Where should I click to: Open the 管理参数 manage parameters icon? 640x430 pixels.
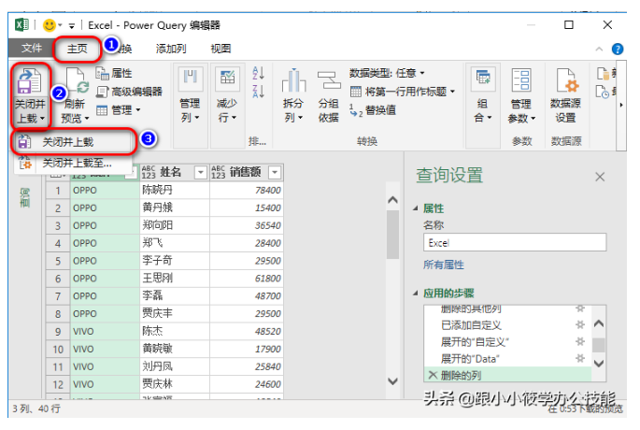pos(521,79)
